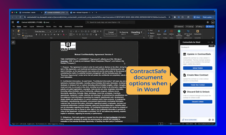This screenshot has height=135, width=226.
Task: Click the ContractSafe ribbon icon
Action: coord(198,31)
